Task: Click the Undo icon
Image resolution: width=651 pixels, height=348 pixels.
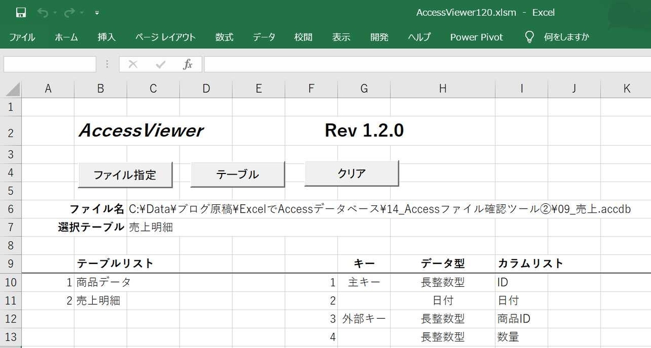Action: pos(42,11)
